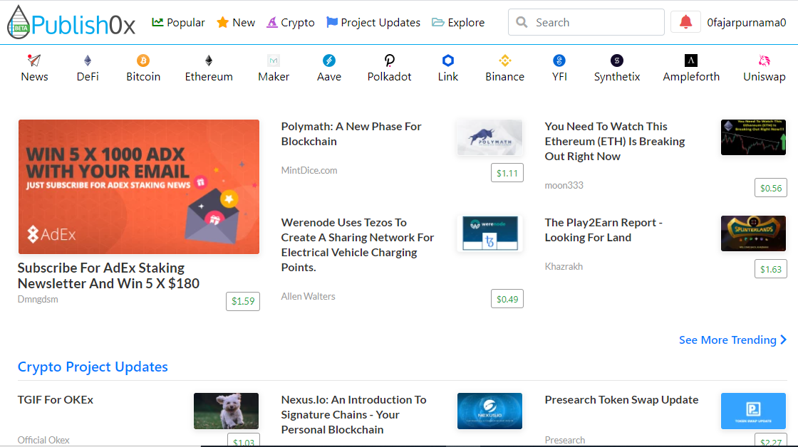Viewport: 798px width, 447px height.
Task: Click the $0.56 tip amount badge
Action: coord(770,188)
